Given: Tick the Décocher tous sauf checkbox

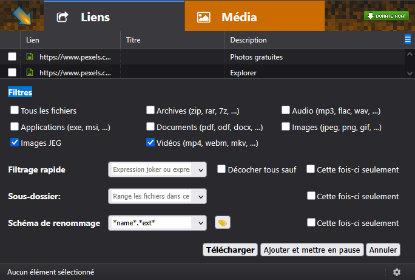Looking at the screenshot, I should 221,169.
